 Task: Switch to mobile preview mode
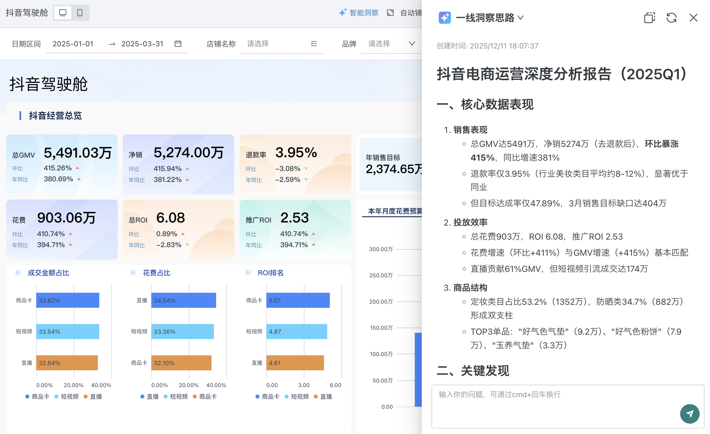(80, 13)
